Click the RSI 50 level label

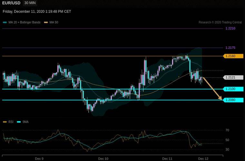tap(227, 140)
